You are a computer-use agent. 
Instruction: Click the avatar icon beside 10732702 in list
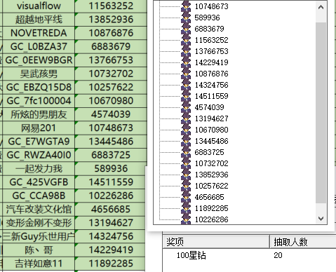coord(186,163)
